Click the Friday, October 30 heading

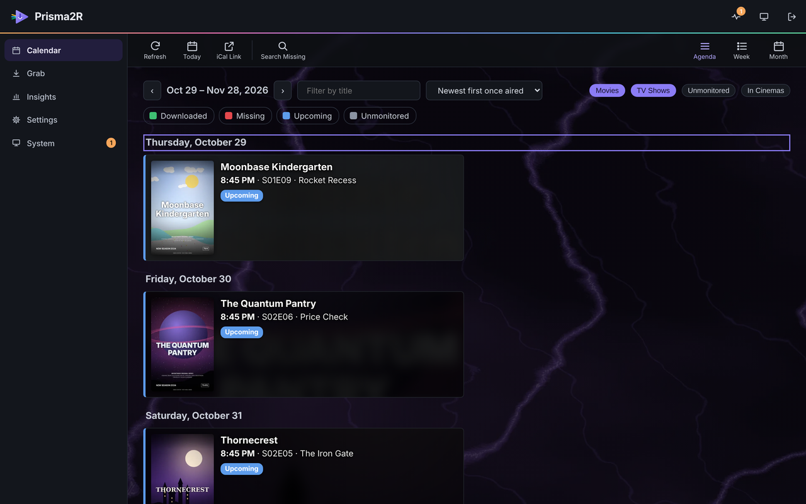[x=188, y=279]
